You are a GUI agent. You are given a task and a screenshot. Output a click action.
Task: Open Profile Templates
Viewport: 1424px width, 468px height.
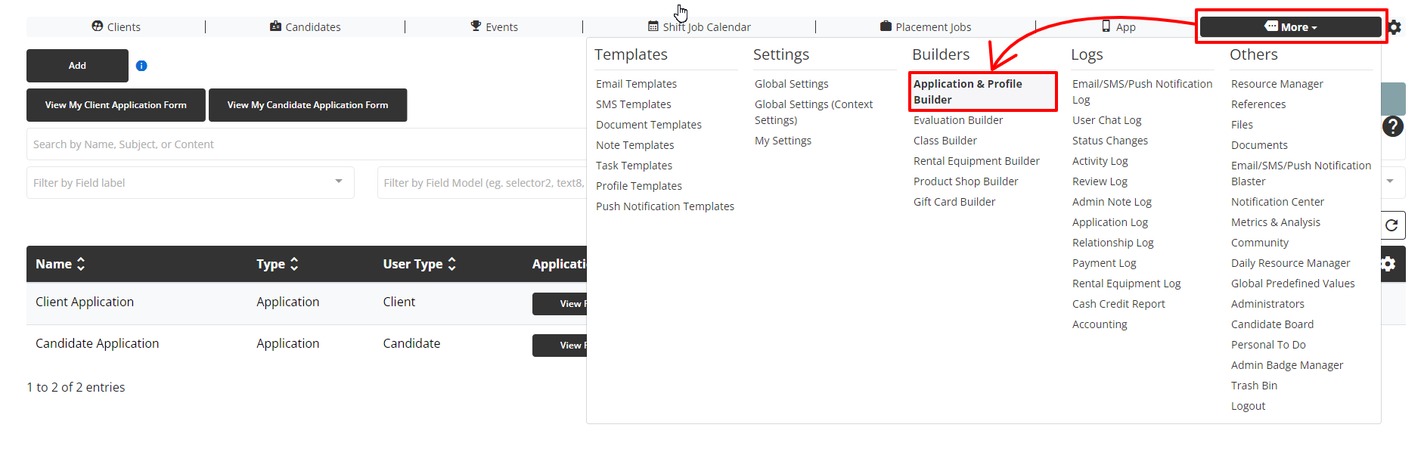(638, 186)
